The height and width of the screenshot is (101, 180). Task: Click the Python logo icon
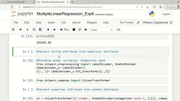click(x=152, y=14)
